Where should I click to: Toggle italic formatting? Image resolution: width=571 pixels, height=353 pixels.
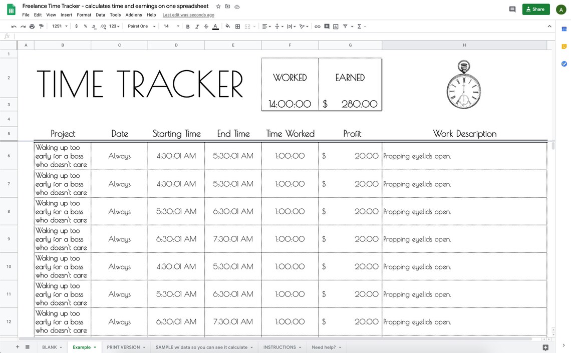[x=196, y=26]
